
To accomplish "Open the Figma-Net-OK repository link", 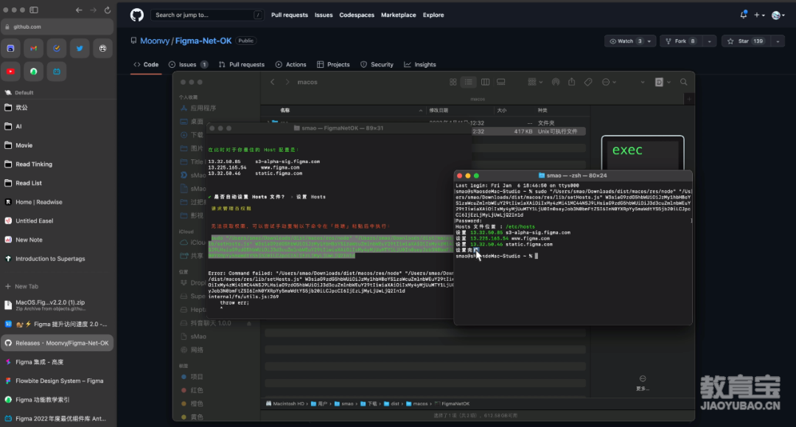I will tap(203, 41).
